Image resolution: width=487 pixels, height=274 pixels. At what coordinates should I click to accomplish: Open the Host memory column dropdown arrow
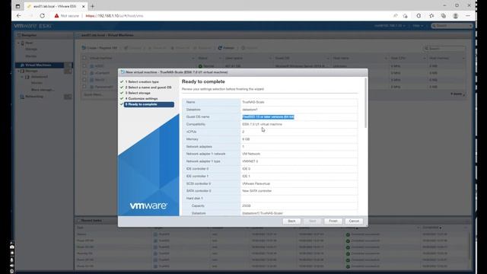coord(463,59)
